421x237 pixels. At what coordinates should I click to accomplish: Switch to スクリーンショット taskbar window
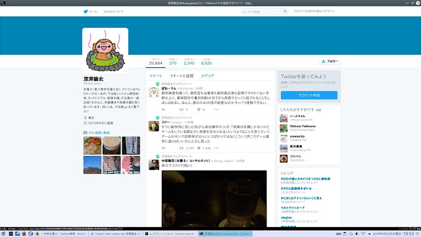(171, 234)
